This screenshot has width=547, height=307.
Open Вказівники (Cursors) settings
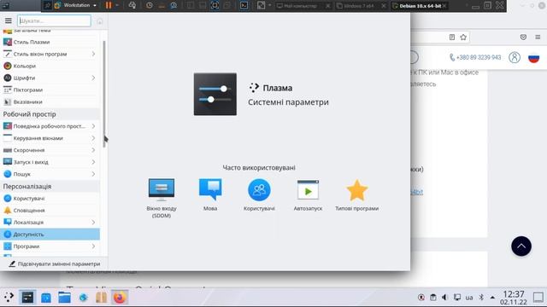(x=50, y=102)
